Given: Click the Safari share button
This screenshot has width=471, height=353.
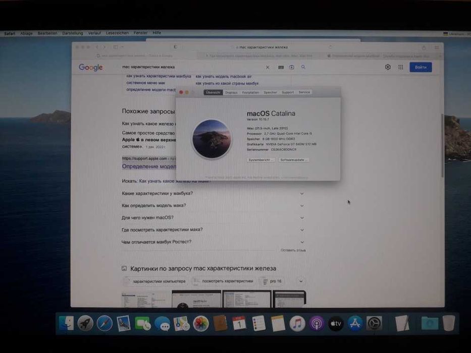Looking at the screenshot, I should click(424, 47).
